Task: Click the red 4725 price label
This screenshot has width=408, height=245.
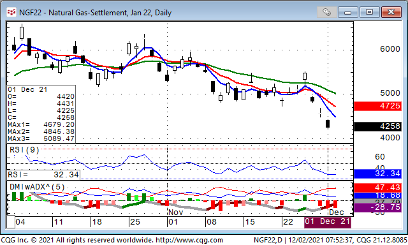Action: 377,106
